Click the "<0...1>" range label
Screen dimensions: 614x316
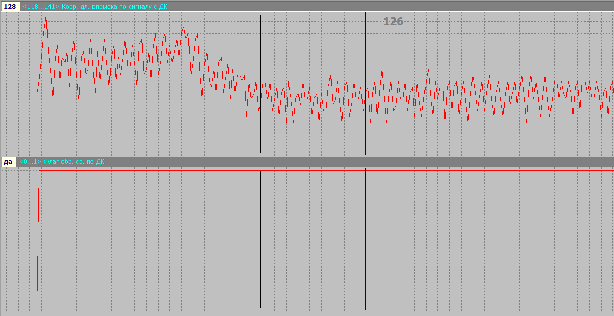coord(30,162)
